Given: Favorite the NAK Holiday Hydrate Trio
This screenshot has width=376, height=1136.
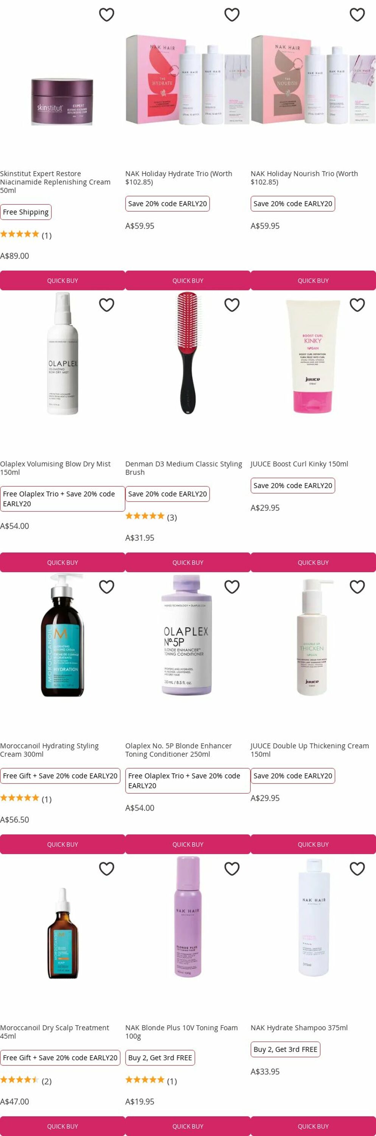Looking at the screenshot, I should pos(232,14).
